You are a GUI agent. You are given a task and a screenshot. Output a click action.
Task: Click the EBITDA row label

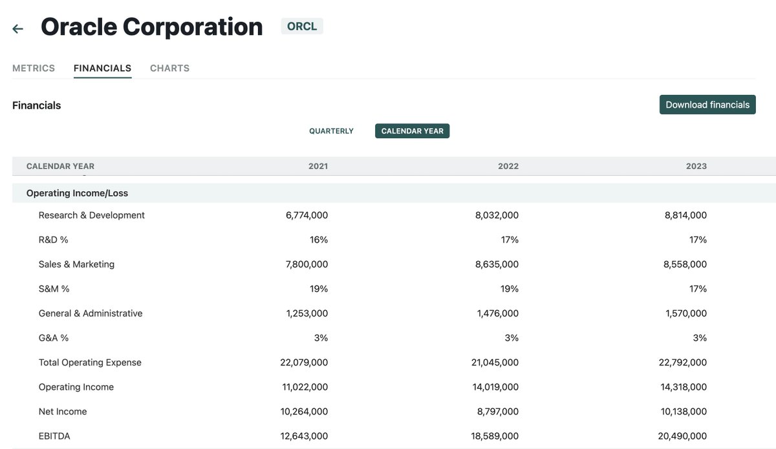coord(54,436)
